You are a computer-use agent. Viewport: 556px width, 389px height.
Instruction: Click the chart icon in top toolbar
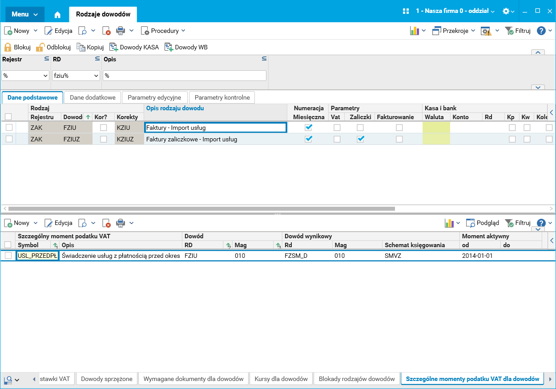pos(415,31)
